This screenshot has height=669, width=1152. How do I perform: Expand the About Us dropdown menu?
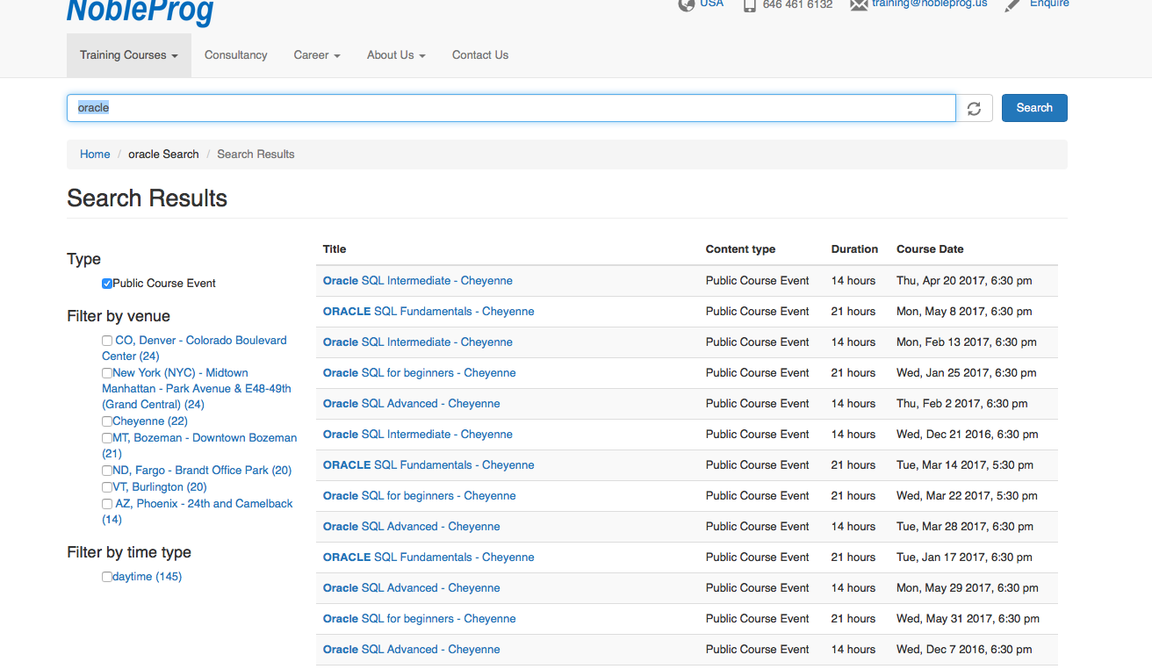point(396,55)
